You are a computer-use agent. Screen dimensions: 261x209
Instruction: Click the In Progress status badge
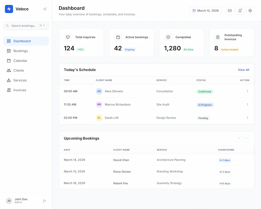point(205,105)
